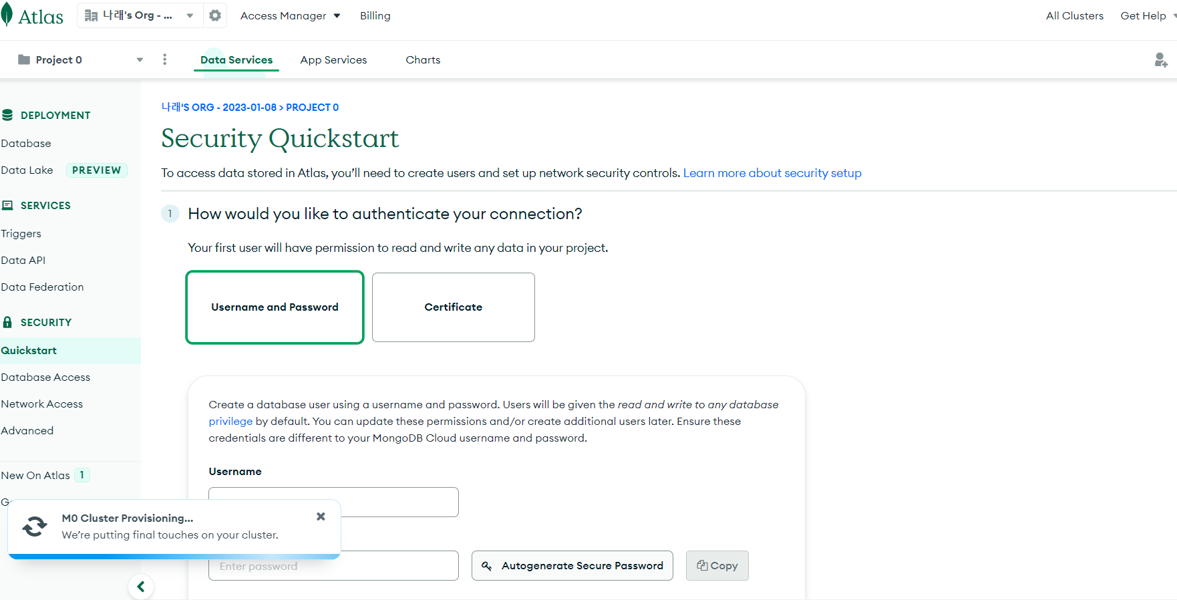Open Learn more about security setup link
Screen dimensions: 1177x600
[x=772, y=173]
